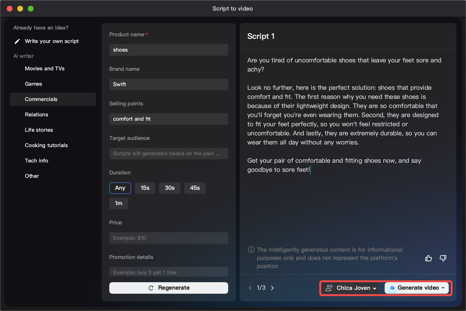Screen dimensions: 466x311
Task: Open the Chica Joven voice selection dropdown
Action: coord(374,288)
